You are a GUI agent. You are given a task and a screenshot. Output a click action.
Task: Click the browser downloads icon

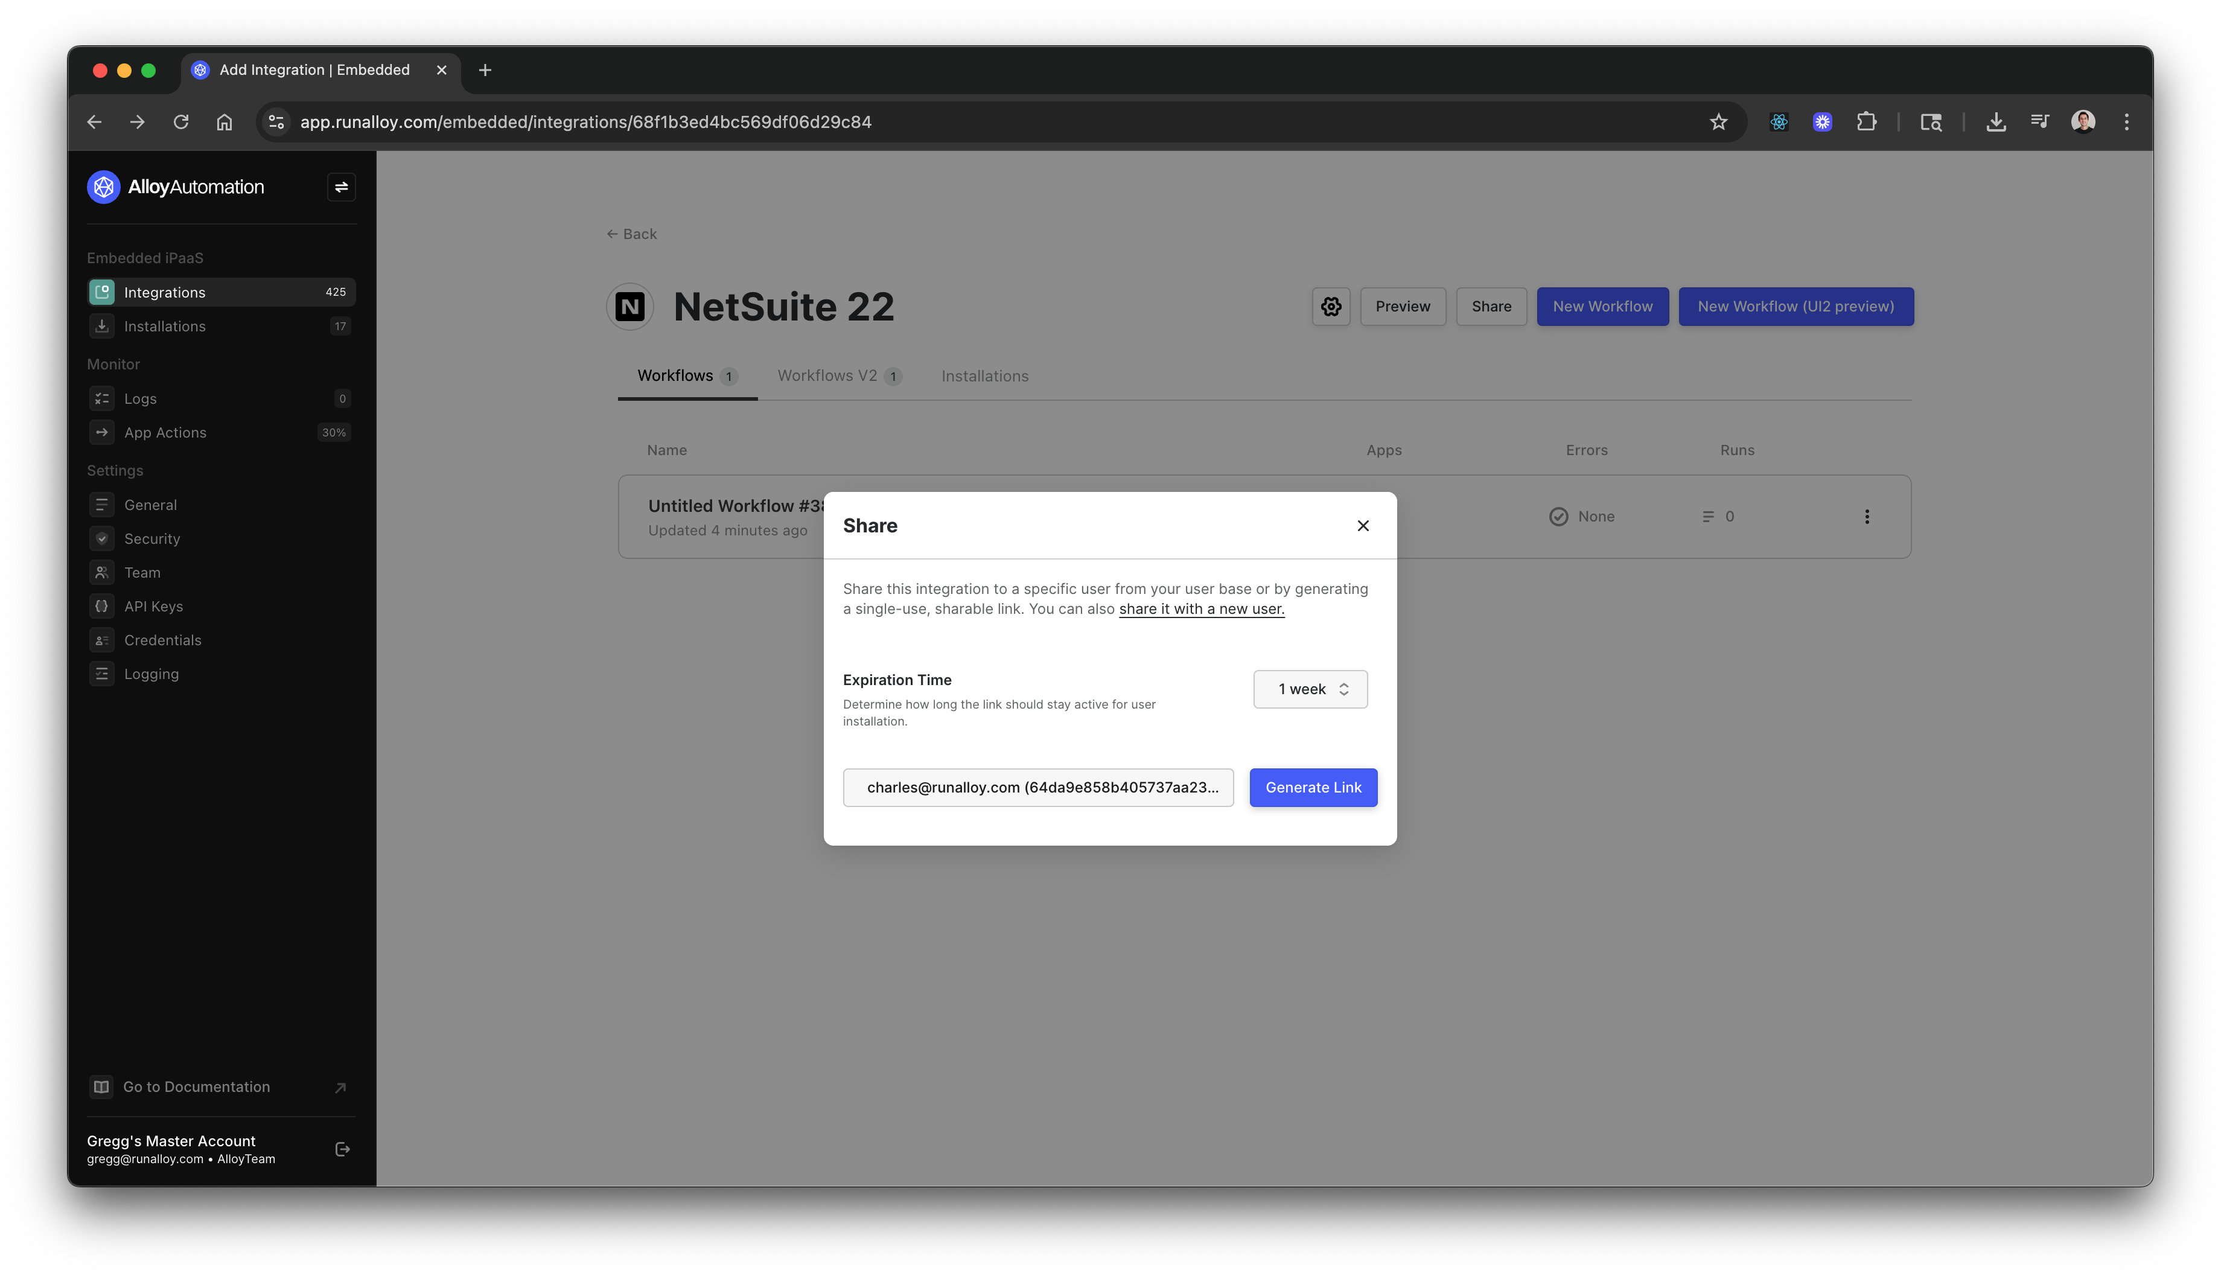[x=1996, y=122]
